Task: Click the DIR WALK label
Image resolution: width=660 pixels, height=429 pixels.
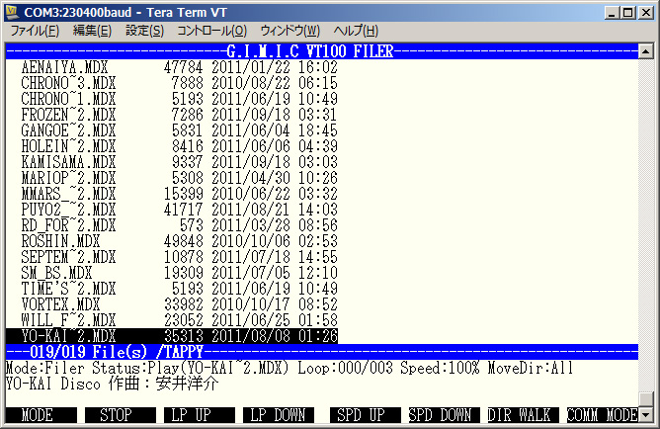Action: coord(520,415)
